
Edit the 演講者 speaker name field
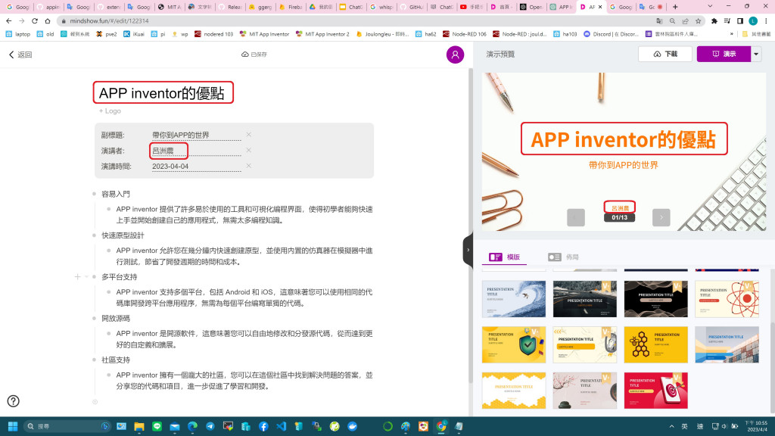(196, 151)
